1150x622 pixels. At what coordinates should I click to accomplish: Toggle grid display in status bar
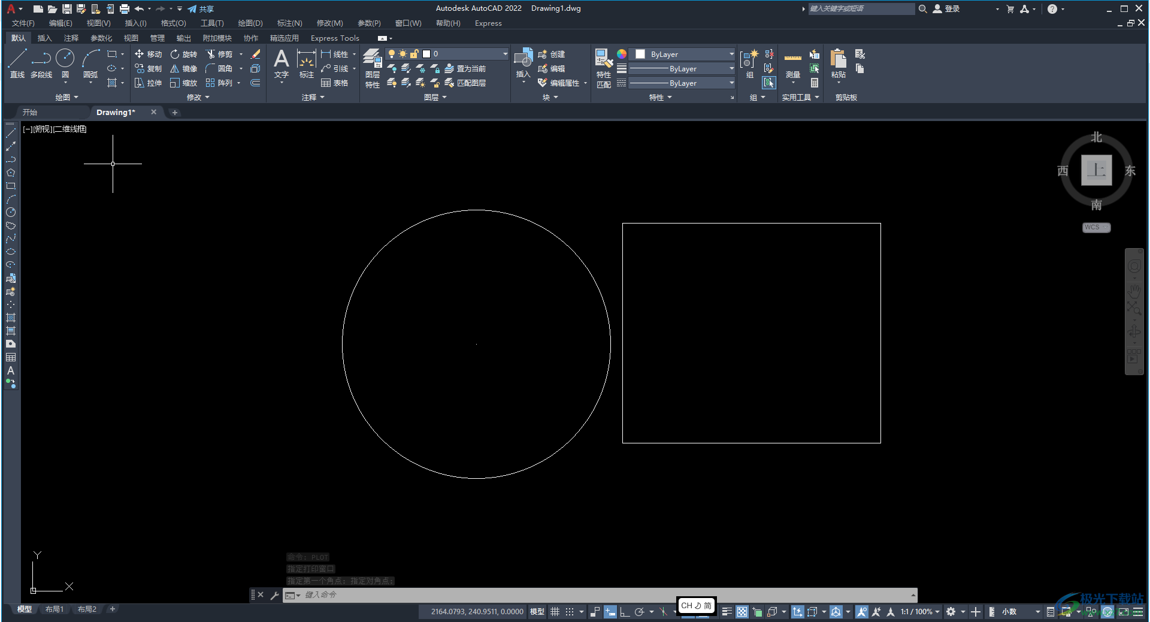555,612
